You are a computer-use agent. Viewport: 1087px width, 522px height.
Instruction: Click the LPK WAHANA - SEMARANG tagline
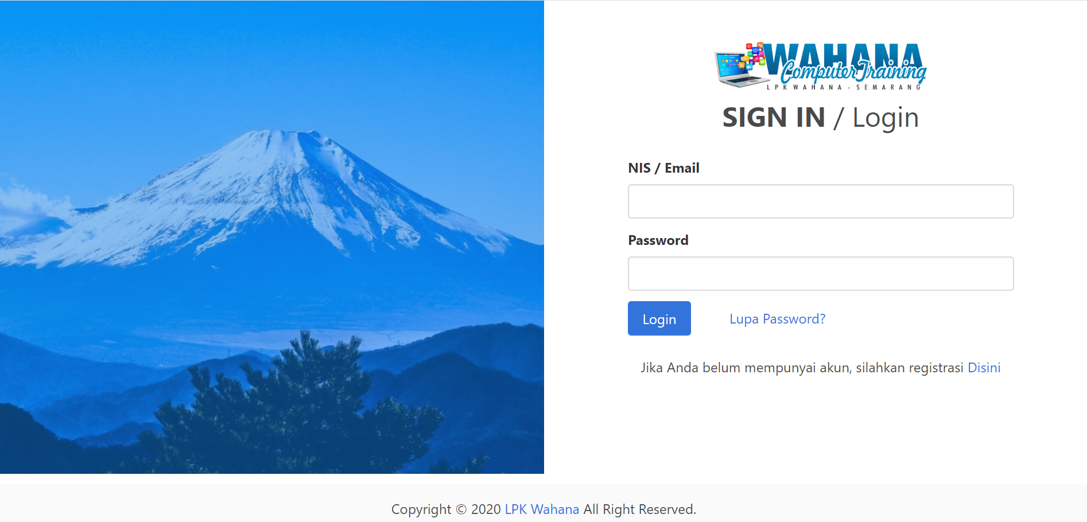844,87
